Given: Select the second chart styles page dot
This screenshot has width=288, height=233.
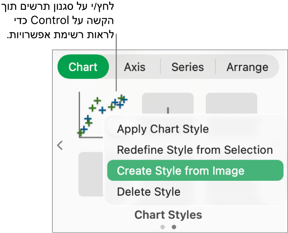Looking at the screenshot, I should (174, 227).
